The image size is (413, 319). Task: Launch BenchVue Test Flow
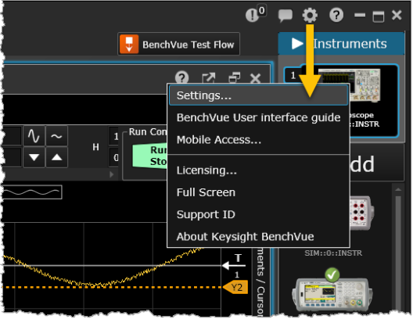(x=178, y=44)
